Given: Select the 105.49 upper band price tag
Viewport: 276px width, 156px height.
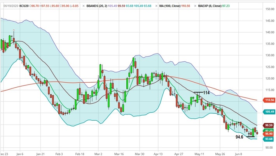Looking at the screenshot, I should coord(269,111).
